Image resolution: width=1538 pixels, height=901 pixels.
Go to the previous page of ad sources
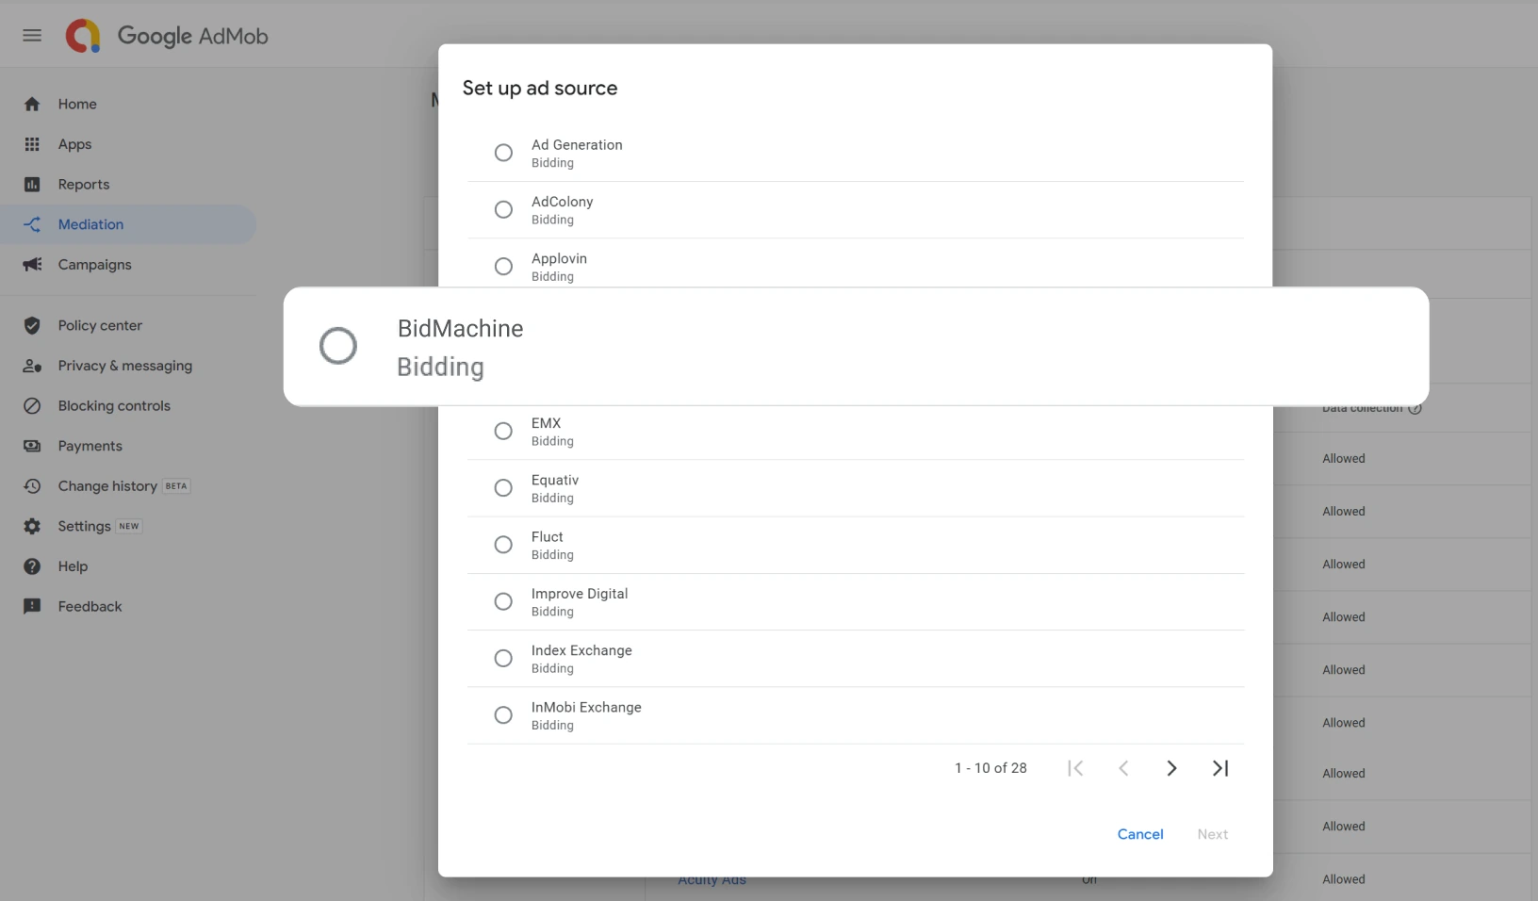(1123, 768)
